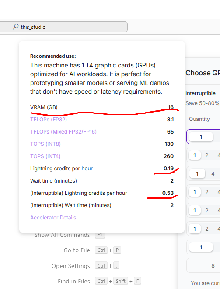The width and height of the screenshot is (220, 289).
Task: Click the Quantity column header
Action: (x=199, y=119)
